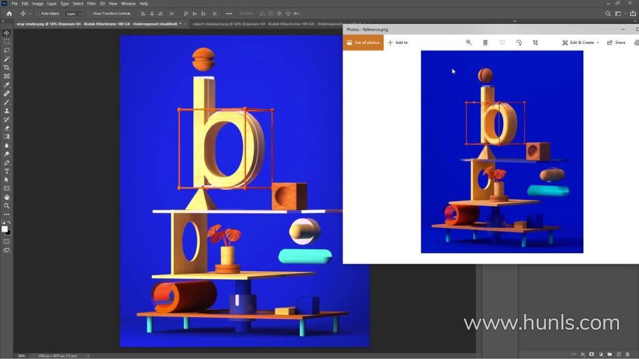Click the zoom magnifier in Photos toolbar

[469, 43]
